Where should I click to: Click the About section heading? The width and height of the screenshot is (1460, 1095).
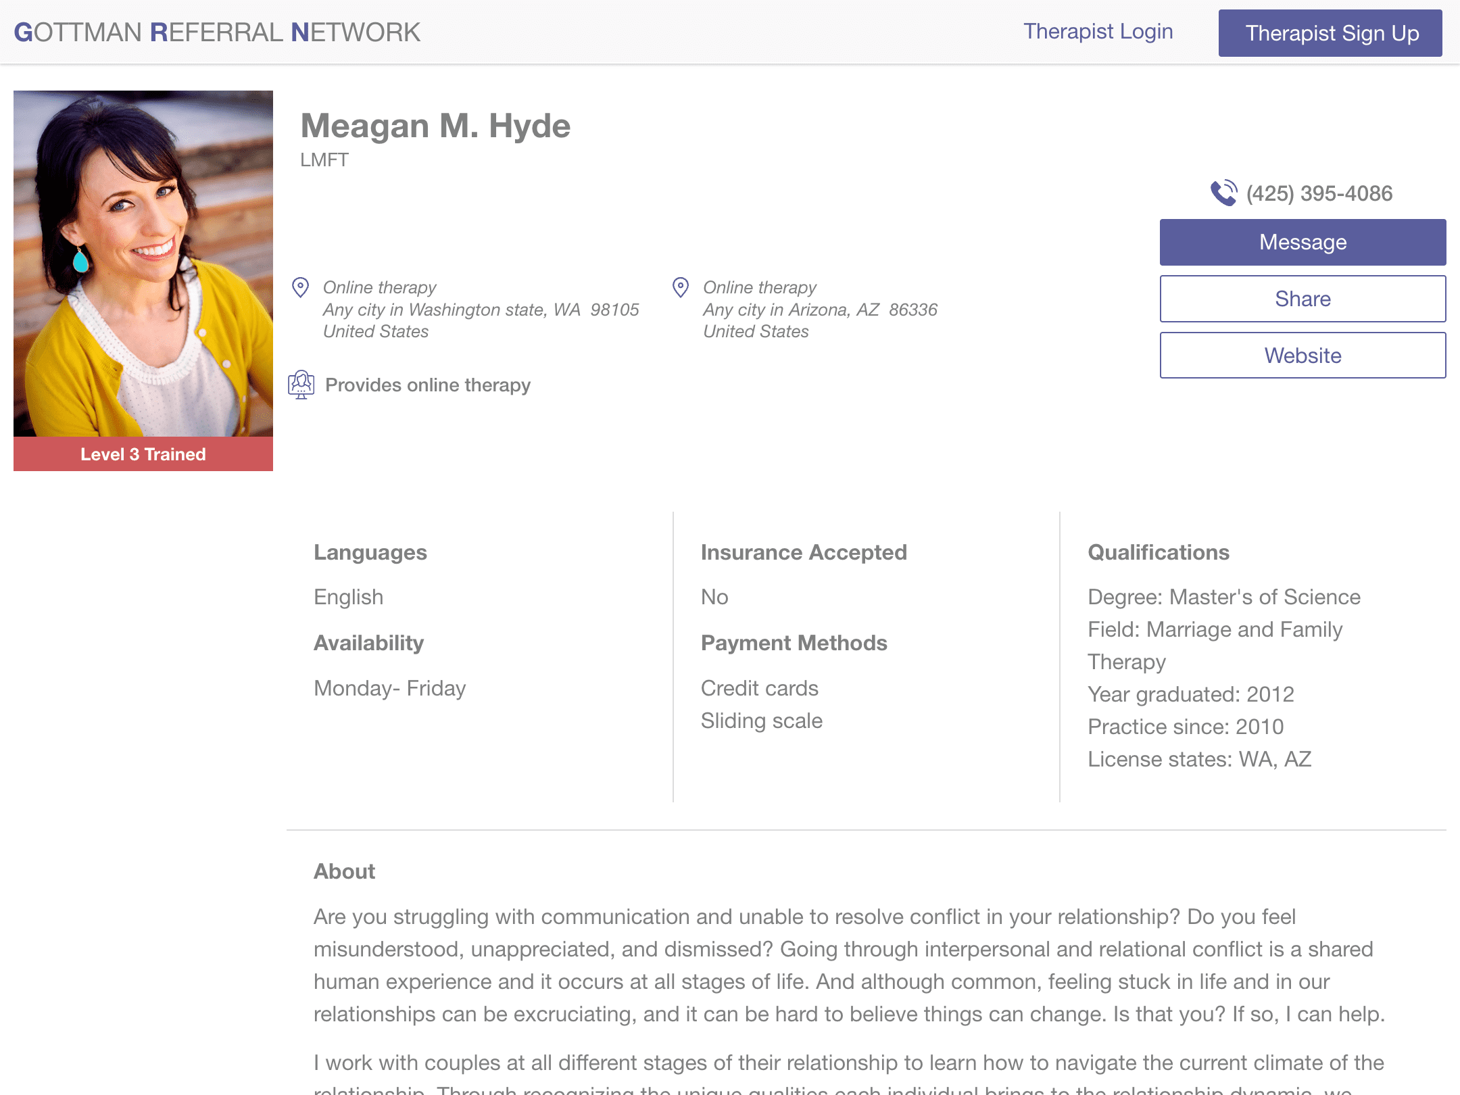pyautogui.click(x=344, y=871)
